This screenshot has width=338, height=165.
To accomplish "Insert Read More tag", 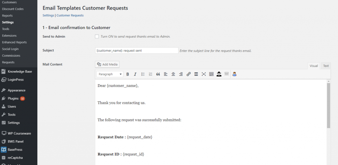I will 196,74.
